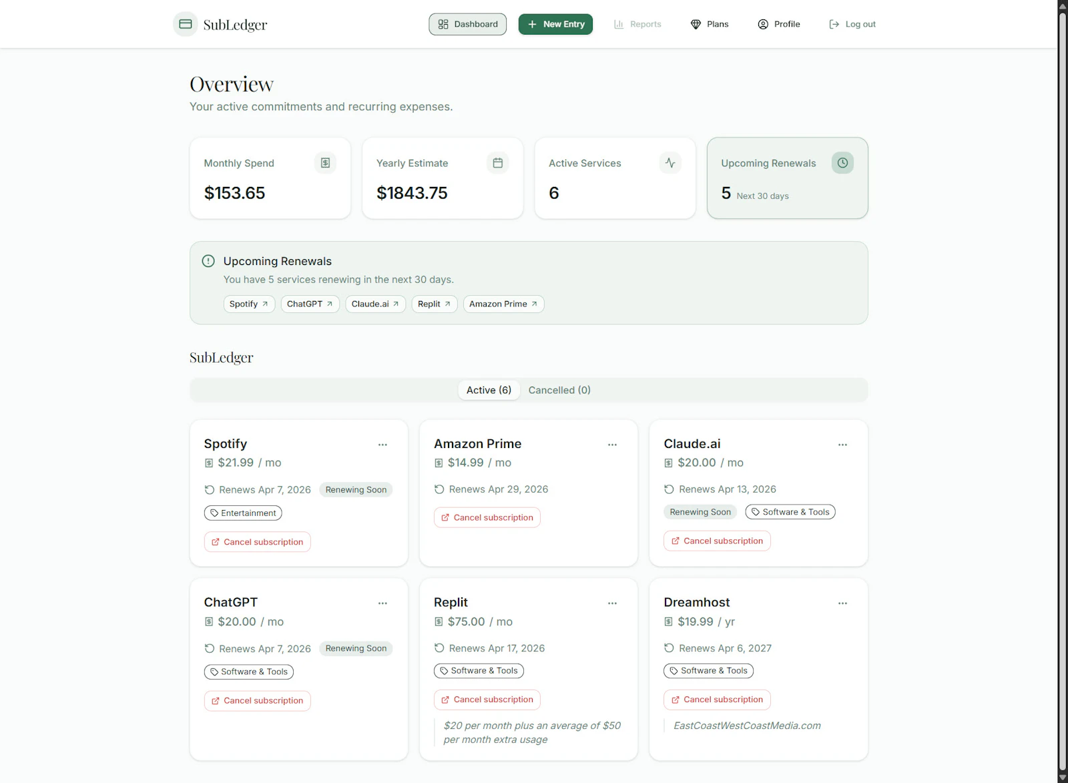Cancel the Claude.ai subscription

tap(717, 541)
